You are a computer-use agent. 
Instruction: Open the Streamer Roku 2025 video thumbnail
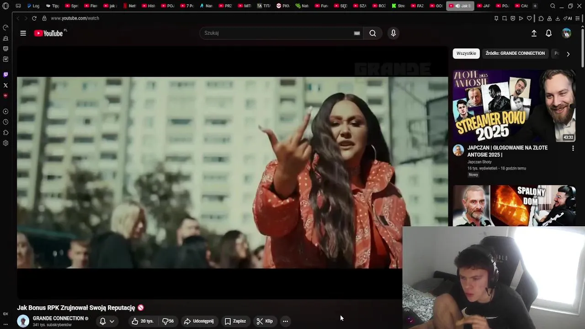(x=514, y=106)
